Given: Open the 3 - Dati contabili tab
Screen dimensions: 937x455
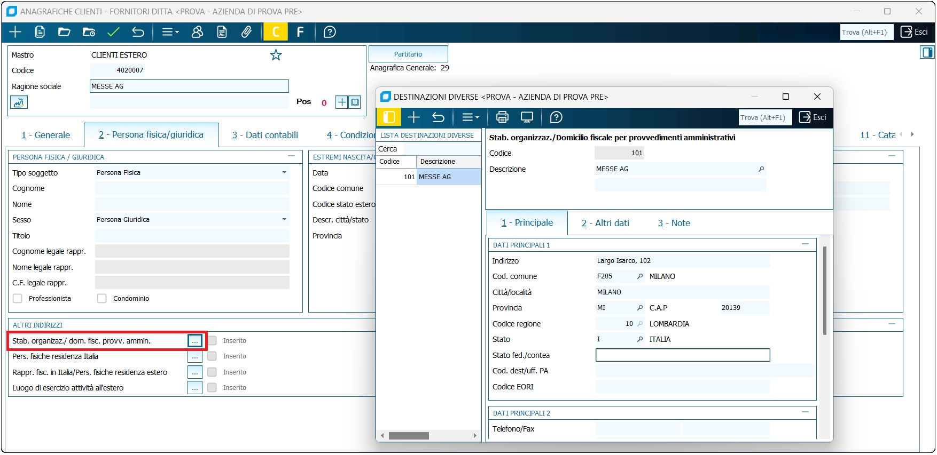Looking at the screenshot, I should click(x=265, y=135).
